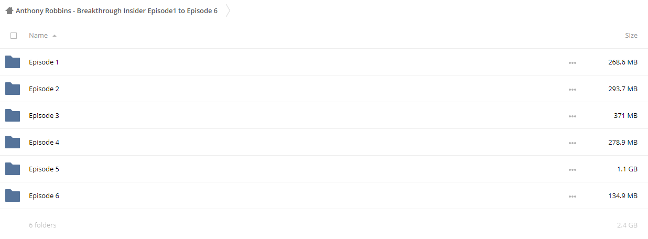This screenshot has height=239, width=648.
Task: Click the name sort direction arrow
Action: [55, 36]
